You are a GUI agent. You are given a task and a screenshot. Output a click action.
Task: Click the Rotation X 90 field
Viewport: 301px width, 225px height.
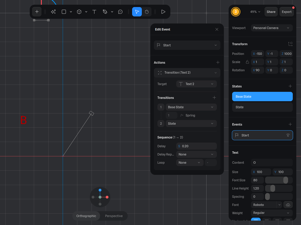(257, 70)
